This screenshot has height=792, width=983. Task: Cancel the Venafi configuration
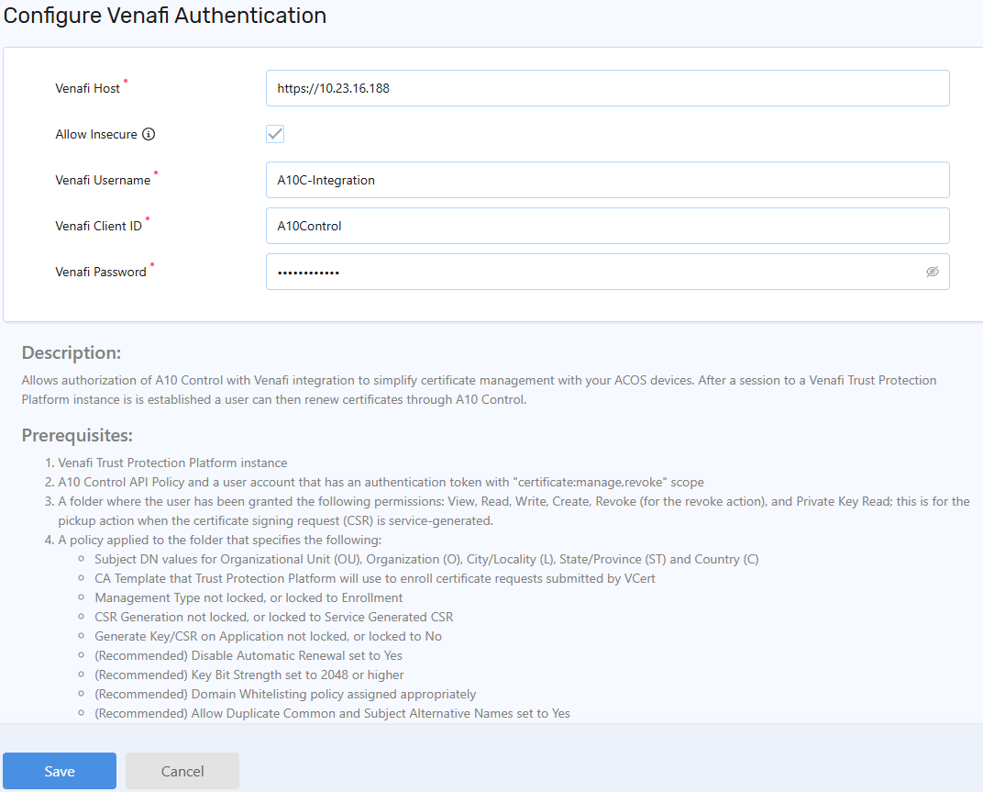[x=182, y=771]
